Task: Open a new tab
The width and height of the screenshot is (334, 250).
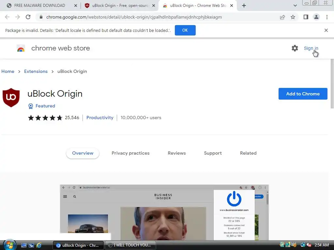Action: [x=244, y=6]
